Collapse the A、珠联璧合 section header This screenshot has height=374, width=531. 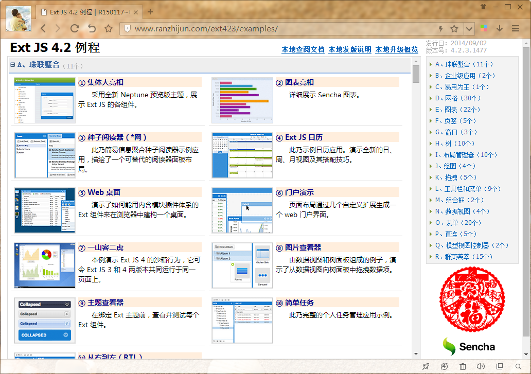click(x=13, y=65)
